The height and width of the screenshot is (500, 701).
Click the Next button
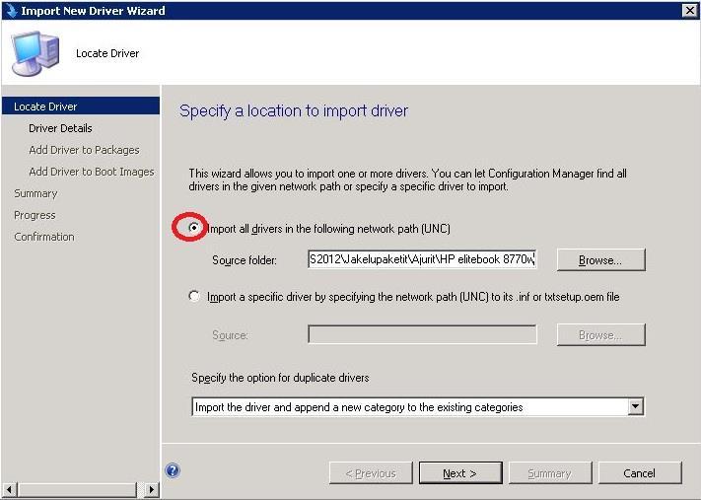coord(460,473)
